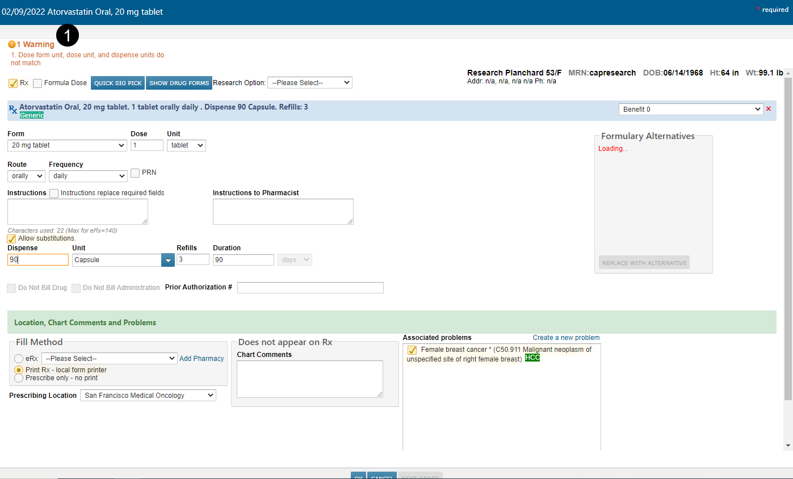Open the Frequency dropdown
Screen dimensions: 793x479
point(88,176)
